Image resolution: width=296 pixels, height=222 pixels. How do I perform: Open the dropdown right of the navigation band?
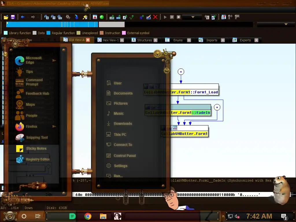(275, 24)
